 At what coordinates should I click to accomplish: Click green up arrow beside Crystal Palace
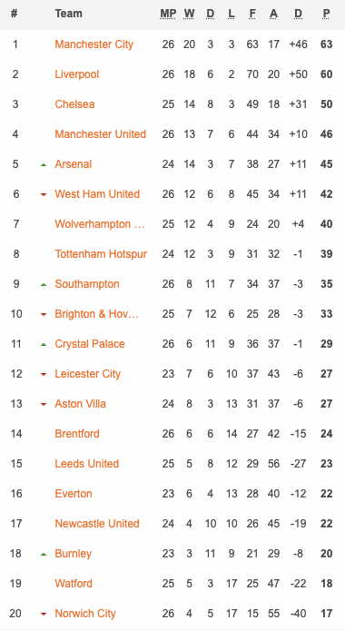point(44,344)
